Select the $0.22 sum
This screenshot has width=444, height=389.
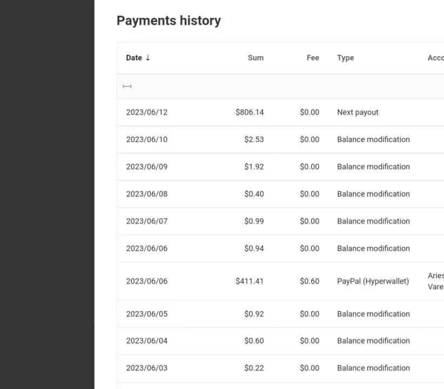coord(254,368)
